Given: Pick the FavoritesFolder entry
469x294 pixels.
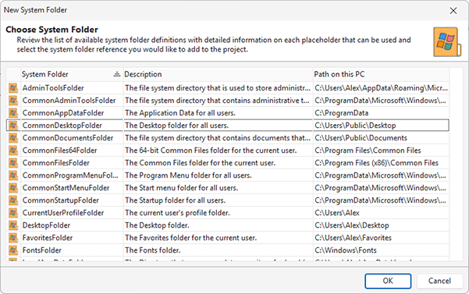Looking at the screenshot, I should pos(228,238).
